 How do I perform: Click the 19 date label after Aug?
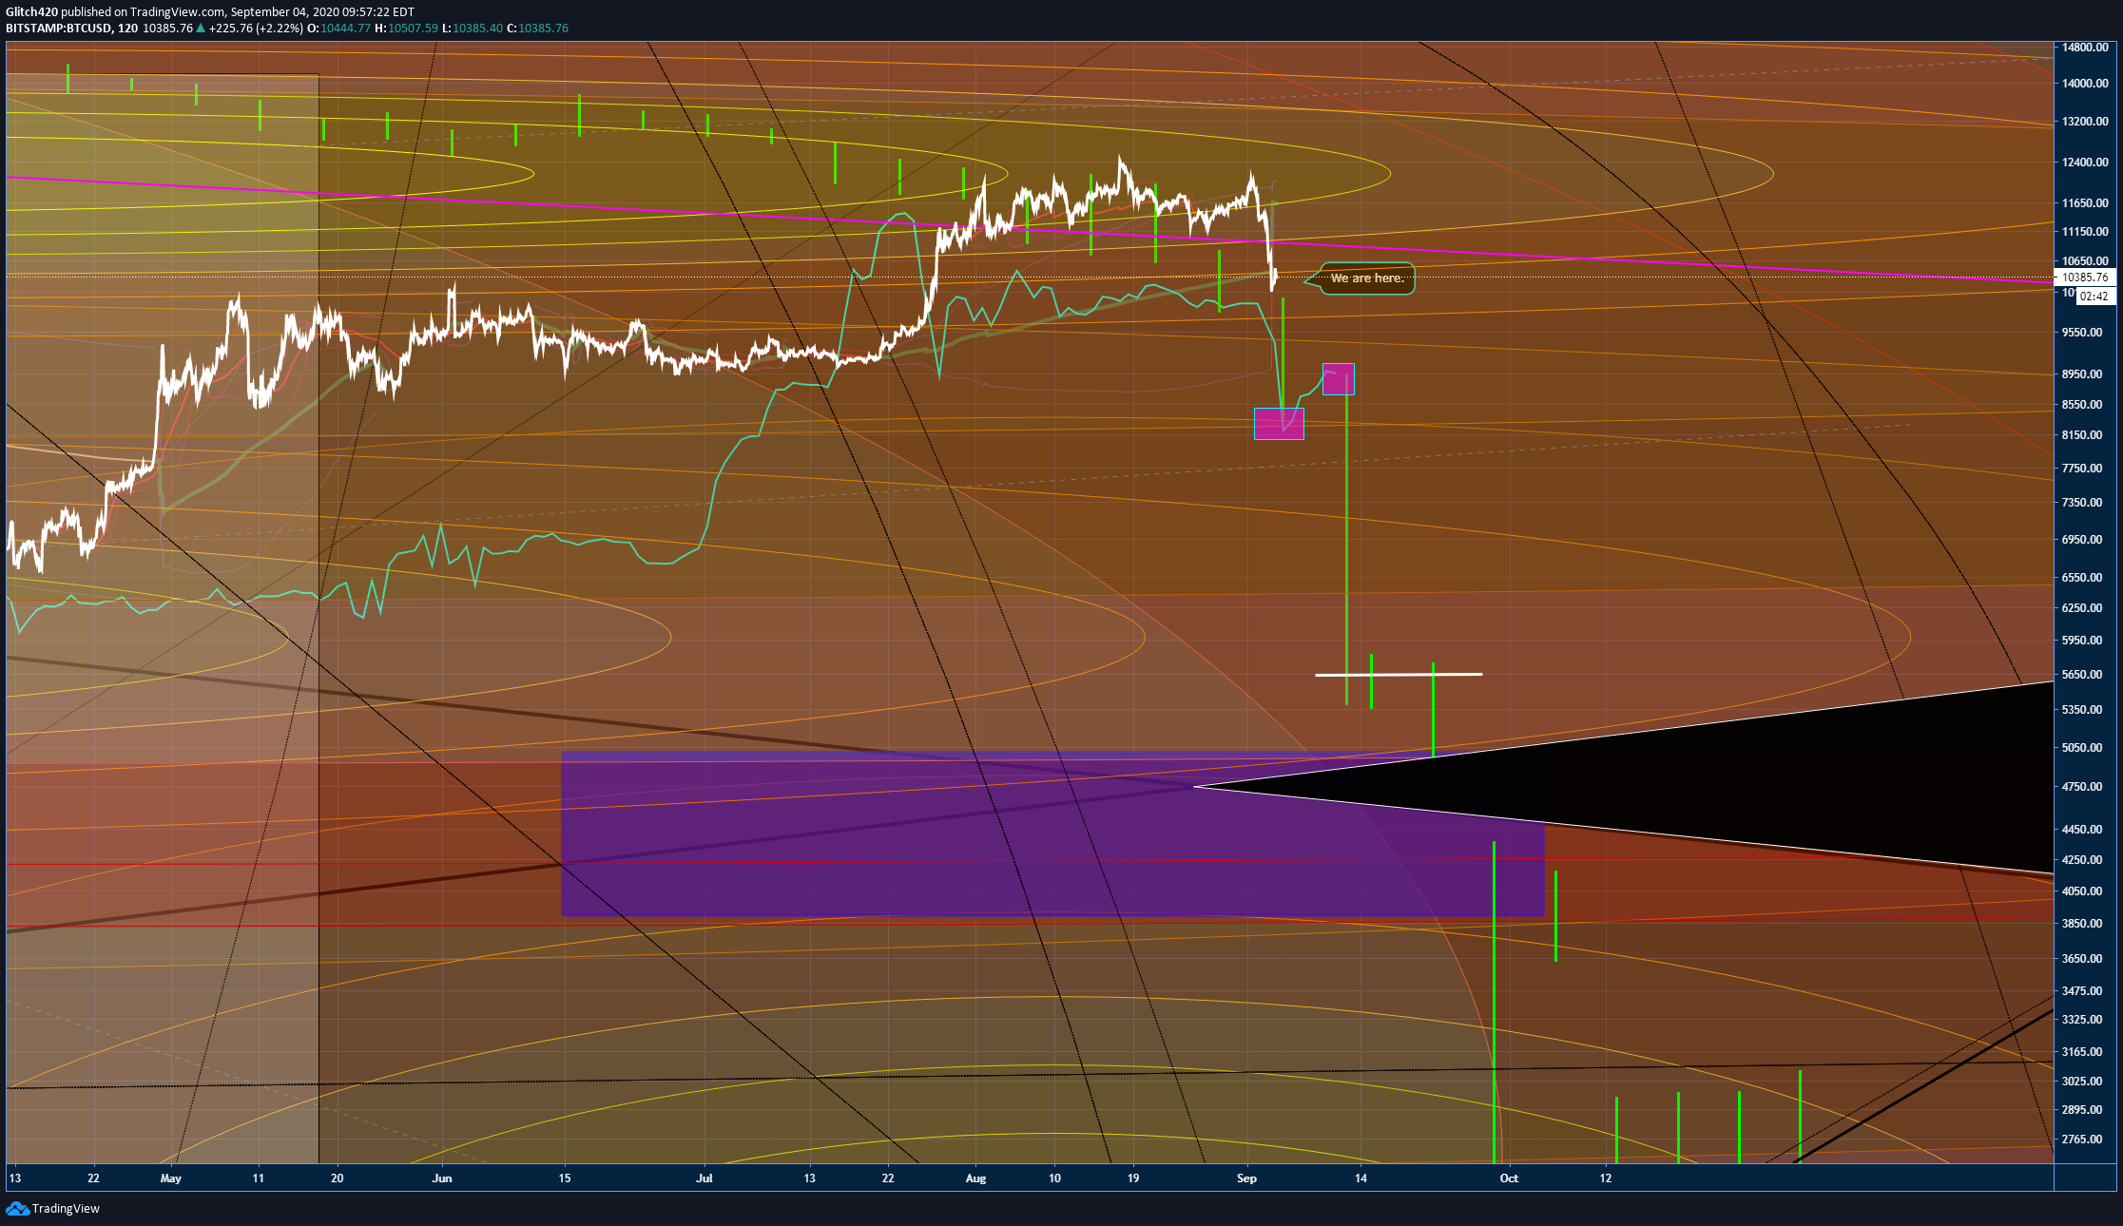[x=1133, y=1178]
